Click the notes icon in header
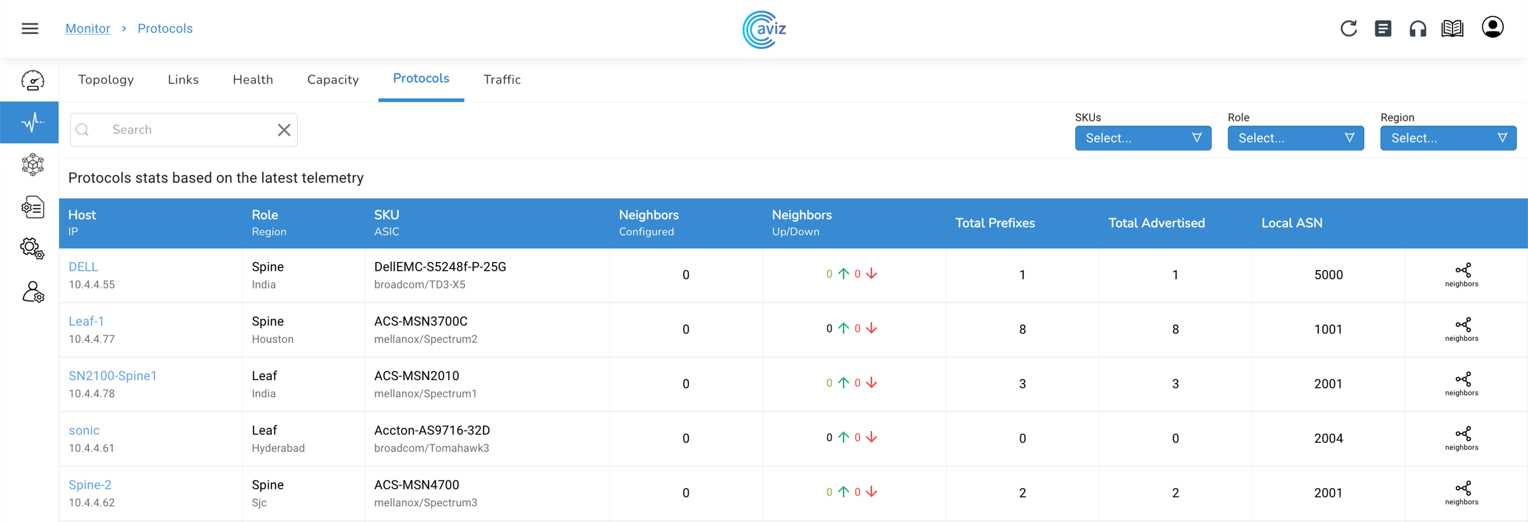 point(1383,29)
